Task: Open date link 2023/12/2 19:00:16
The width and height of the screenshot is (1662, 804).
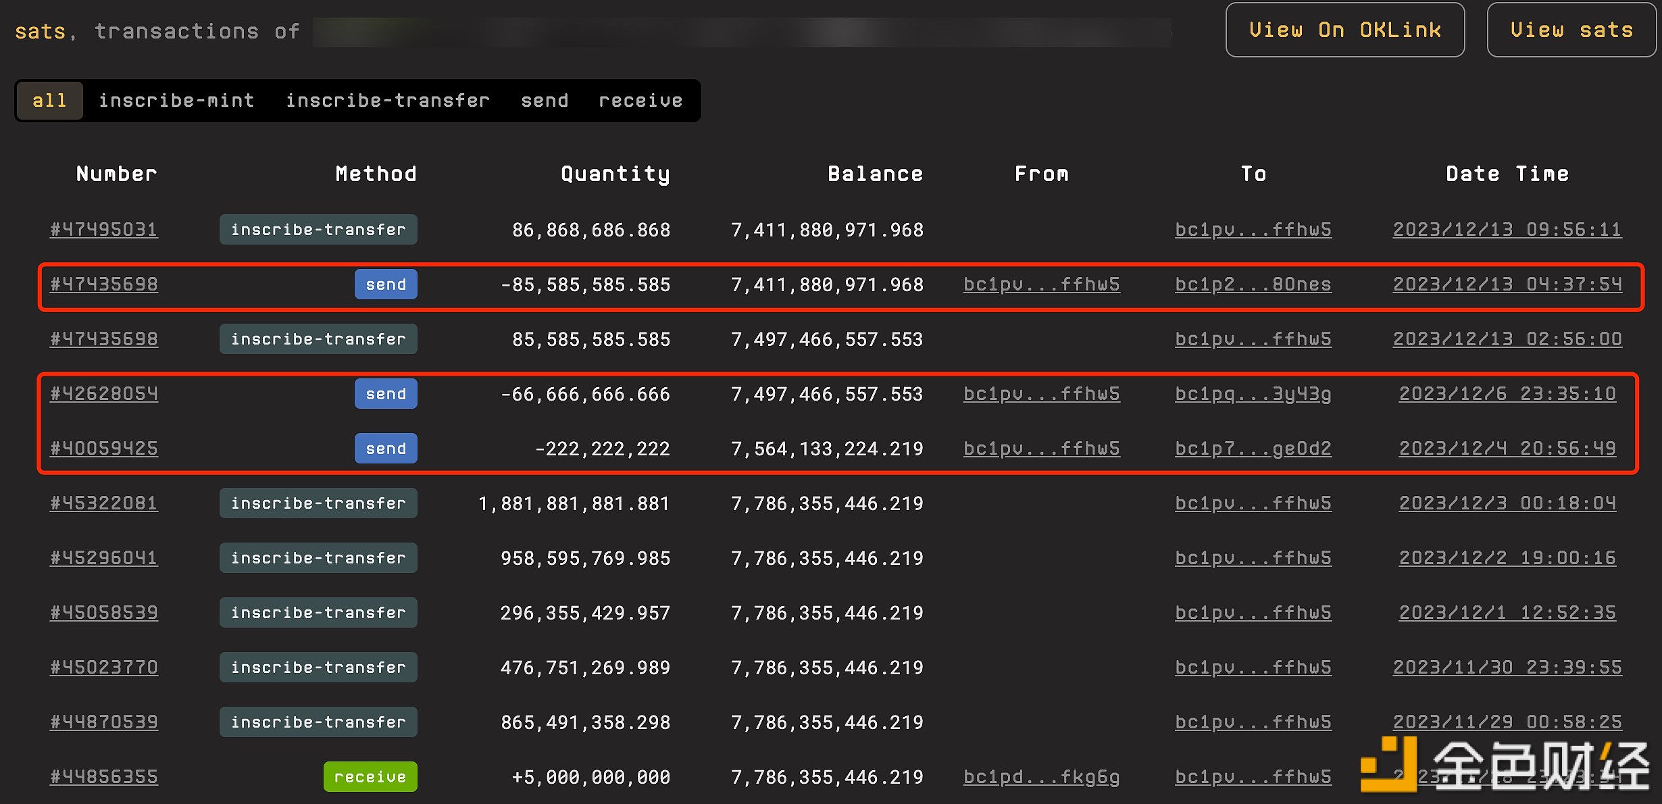Action: (1507, 558)
